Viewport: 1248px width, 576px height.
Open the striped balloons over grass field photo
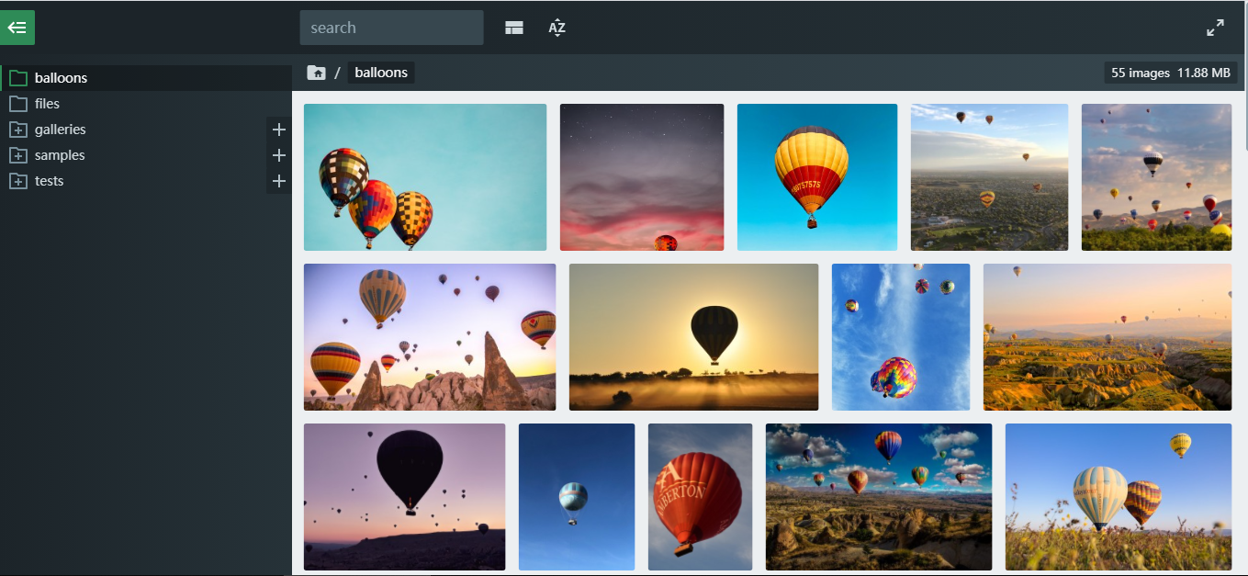tap(1119, 497)
